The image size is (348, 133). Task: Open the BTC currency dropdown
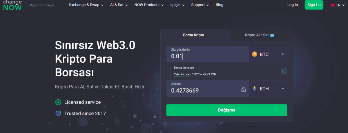[x=268, y=54]
